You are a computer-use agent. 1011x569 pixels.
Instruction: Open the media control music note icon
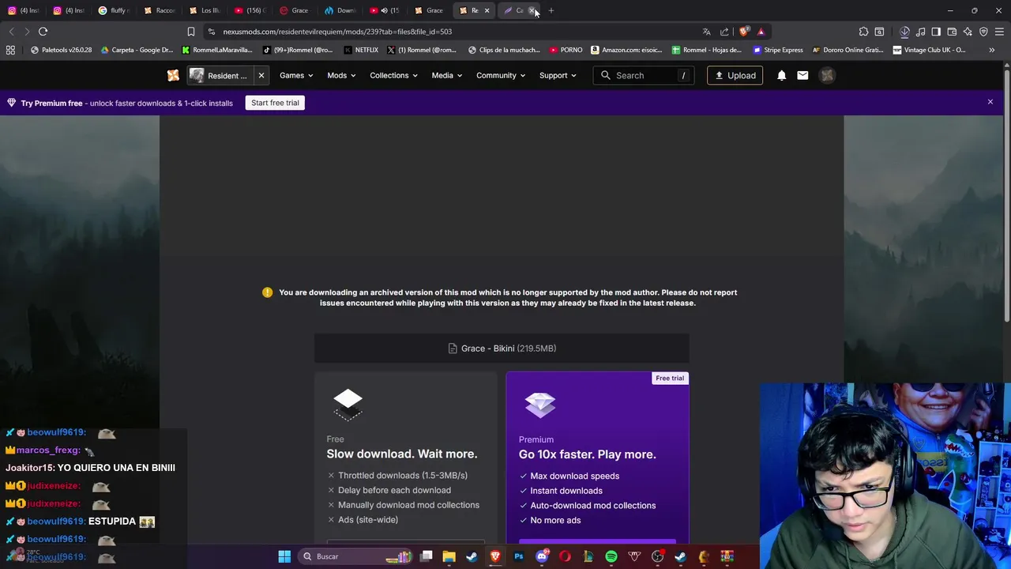(920, 32)
